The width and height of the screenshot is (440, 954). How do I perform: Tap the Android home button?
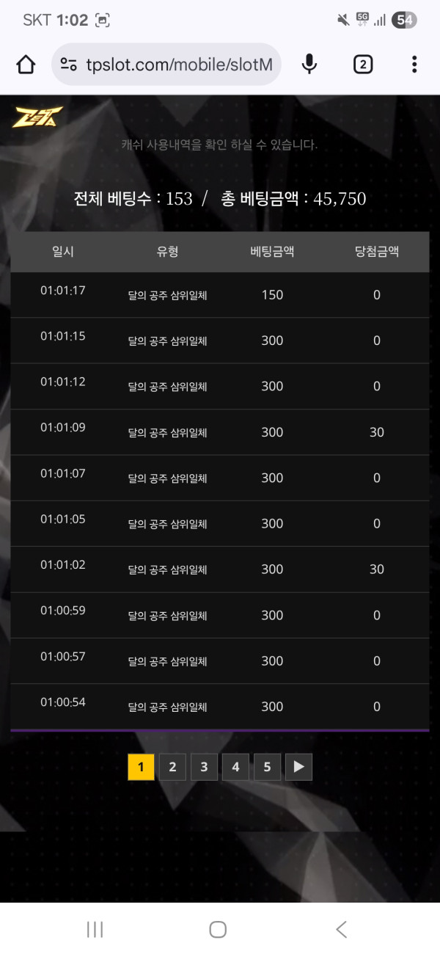click(x=218, y=929)
